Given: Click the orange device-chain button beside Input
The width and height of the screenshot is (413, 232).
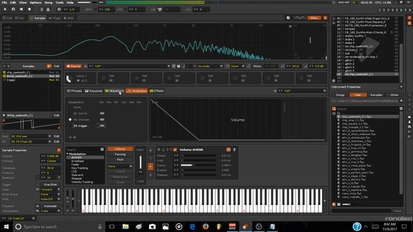Looking at the screenshot, I should click(x=150, y=166).
